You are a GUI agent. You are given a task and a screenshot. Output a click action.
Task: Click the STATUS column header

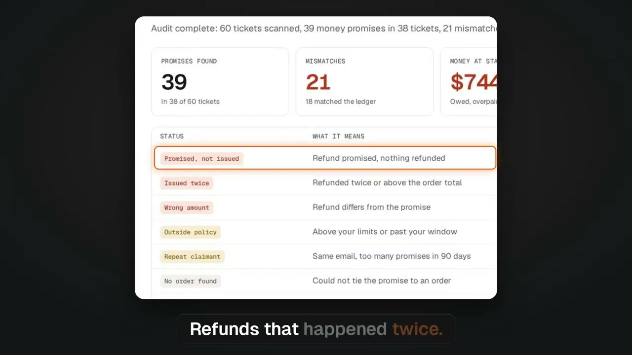point(172,136)
